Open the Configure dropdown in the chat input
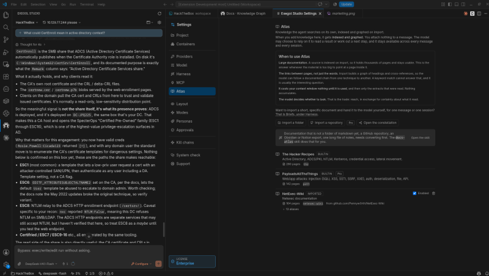 pos(142,264)
